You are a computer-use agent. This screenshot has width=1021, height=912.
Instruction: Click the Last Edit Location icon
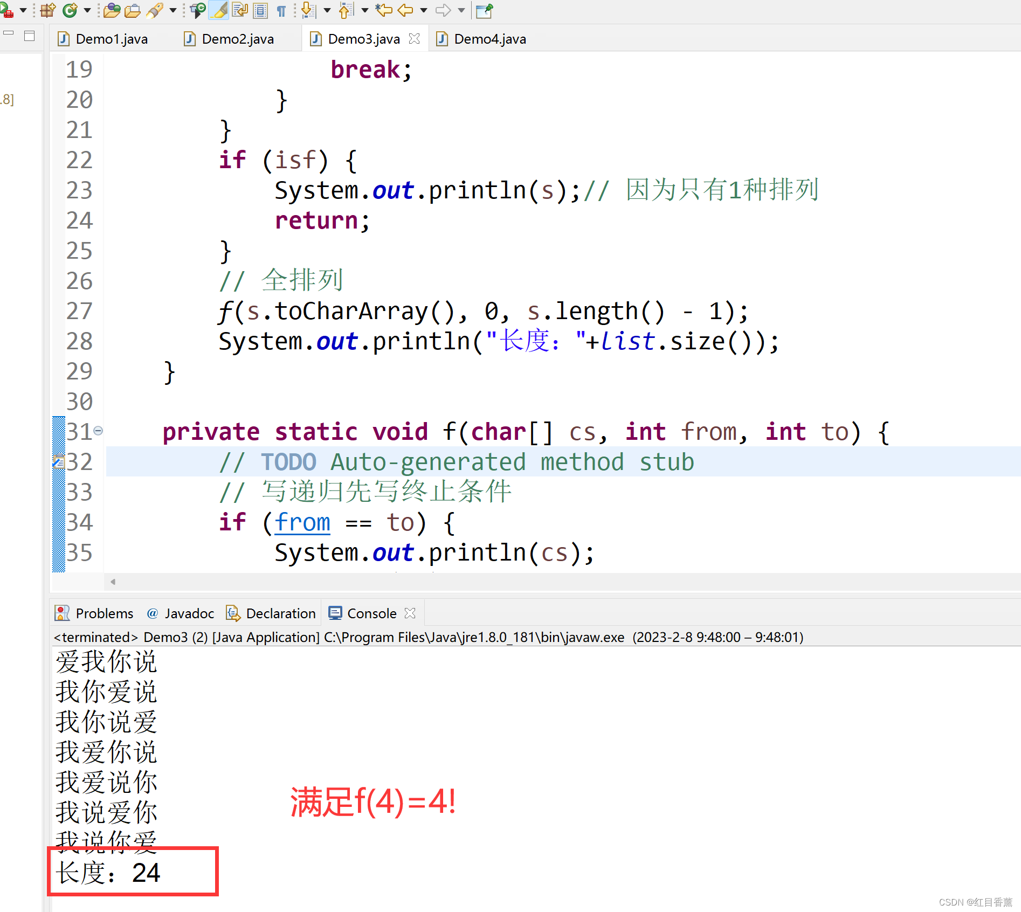click(x=384, y=10)
